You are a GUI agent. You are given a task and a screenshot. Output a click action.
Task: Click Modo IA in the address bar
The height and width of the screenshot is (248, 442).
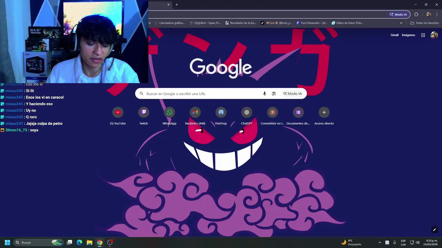coord(398,14)
